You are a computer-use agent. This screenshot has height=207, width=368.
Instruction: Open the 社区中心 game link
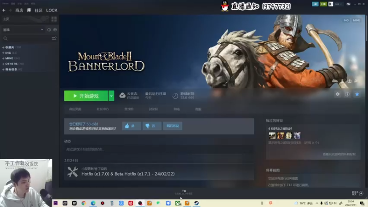(x=103, y=109)
